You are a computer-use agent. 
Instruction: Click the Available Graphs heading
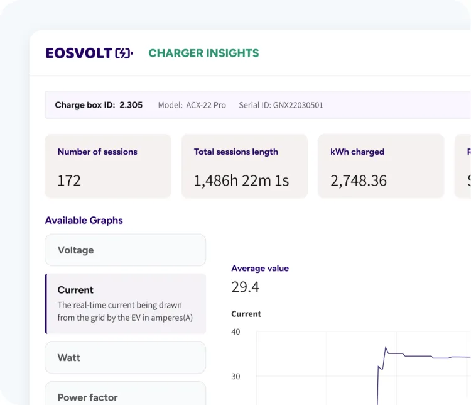84,220
